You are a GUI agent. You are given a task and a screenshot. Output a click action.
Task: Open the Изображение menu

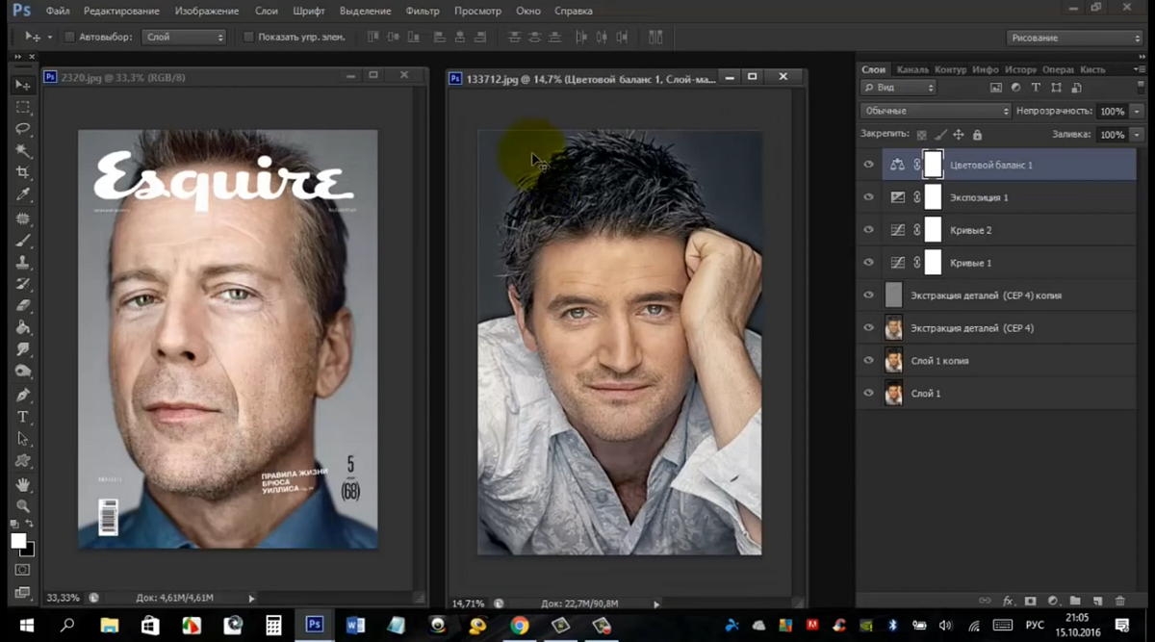click(207, 11)
